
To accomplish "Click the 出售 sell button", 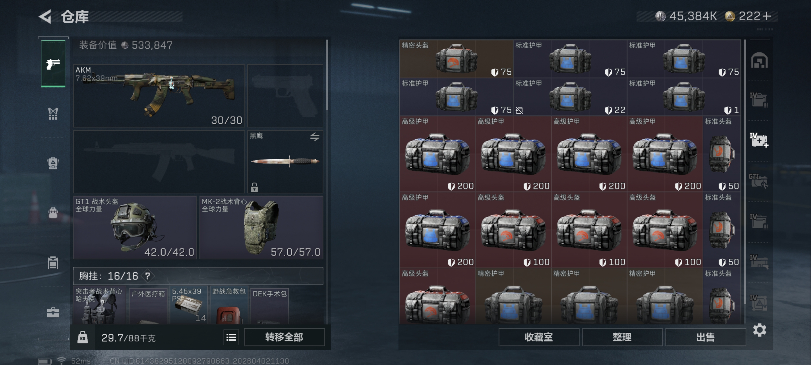I will 705,337.
